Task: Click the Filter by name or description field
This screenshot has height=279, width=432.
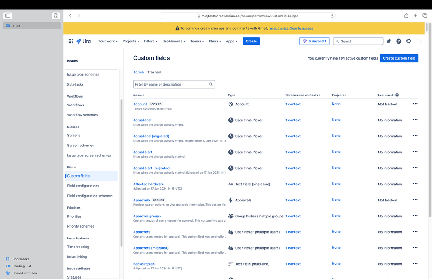Action: pos(174,84)
